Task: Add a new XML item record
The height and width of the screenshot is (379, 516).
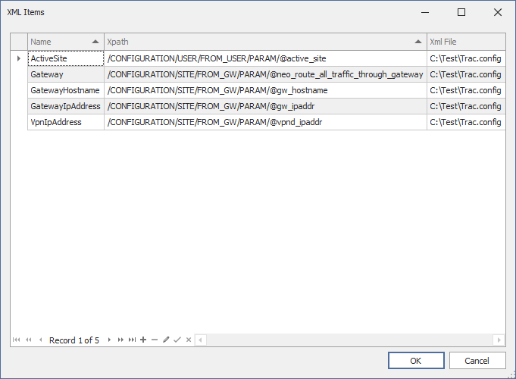Action: point(143,340)
